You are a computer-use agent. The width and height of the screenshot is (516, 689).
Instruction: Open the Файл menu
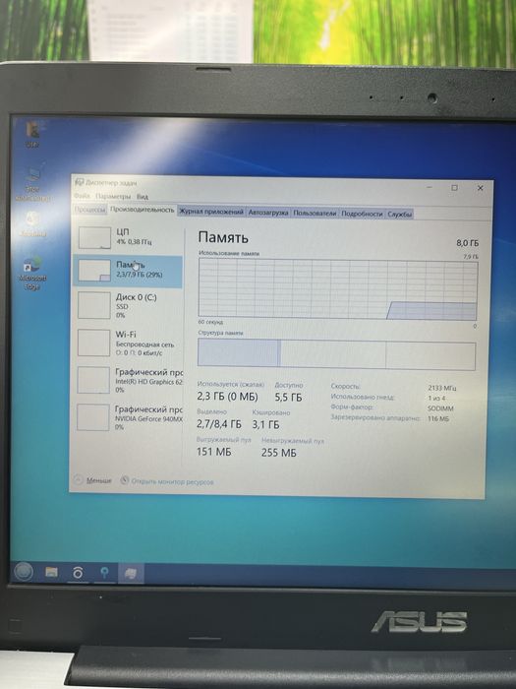click(82, 195)
